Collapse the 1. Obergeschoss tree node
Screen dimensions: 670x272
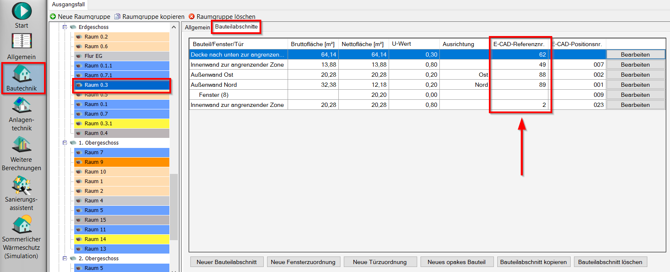pyautogui.click(x=65, y=143)
